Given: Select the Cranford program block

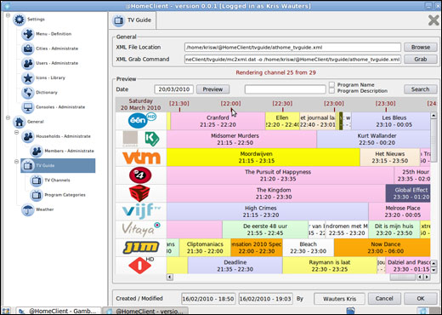Looking at the screenshot, I should coord(218,121).
